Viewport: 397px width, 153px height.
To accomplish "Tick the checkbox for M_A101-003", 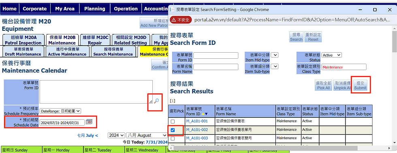I will click(173, 138).
